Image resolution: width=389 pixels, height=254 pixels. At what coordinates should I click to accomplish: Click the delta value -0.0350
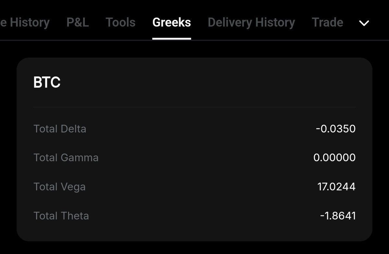(336, 129)
